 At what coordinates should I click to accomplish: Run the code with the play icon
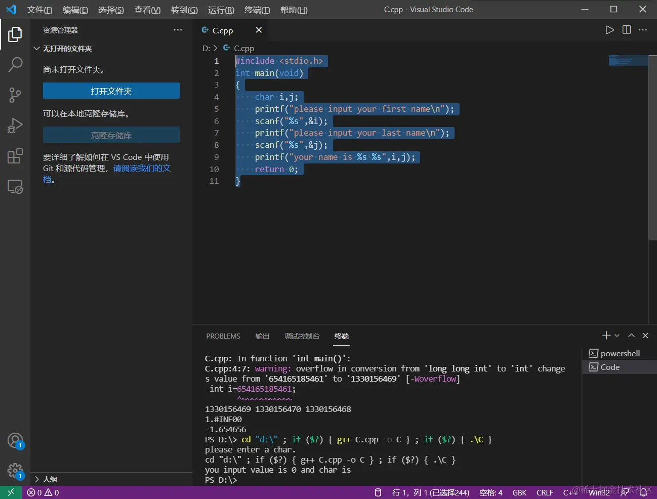[x=609, y=30]
